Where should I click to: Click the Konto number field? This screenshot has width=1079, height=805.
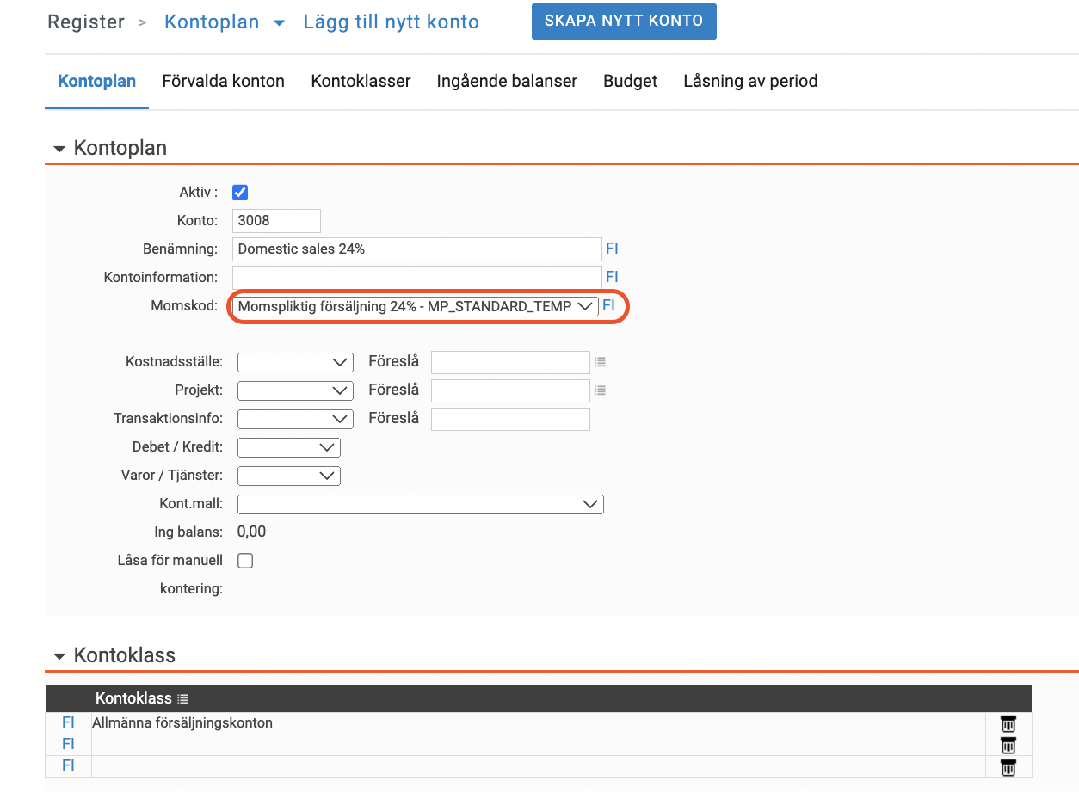[276, 221]
